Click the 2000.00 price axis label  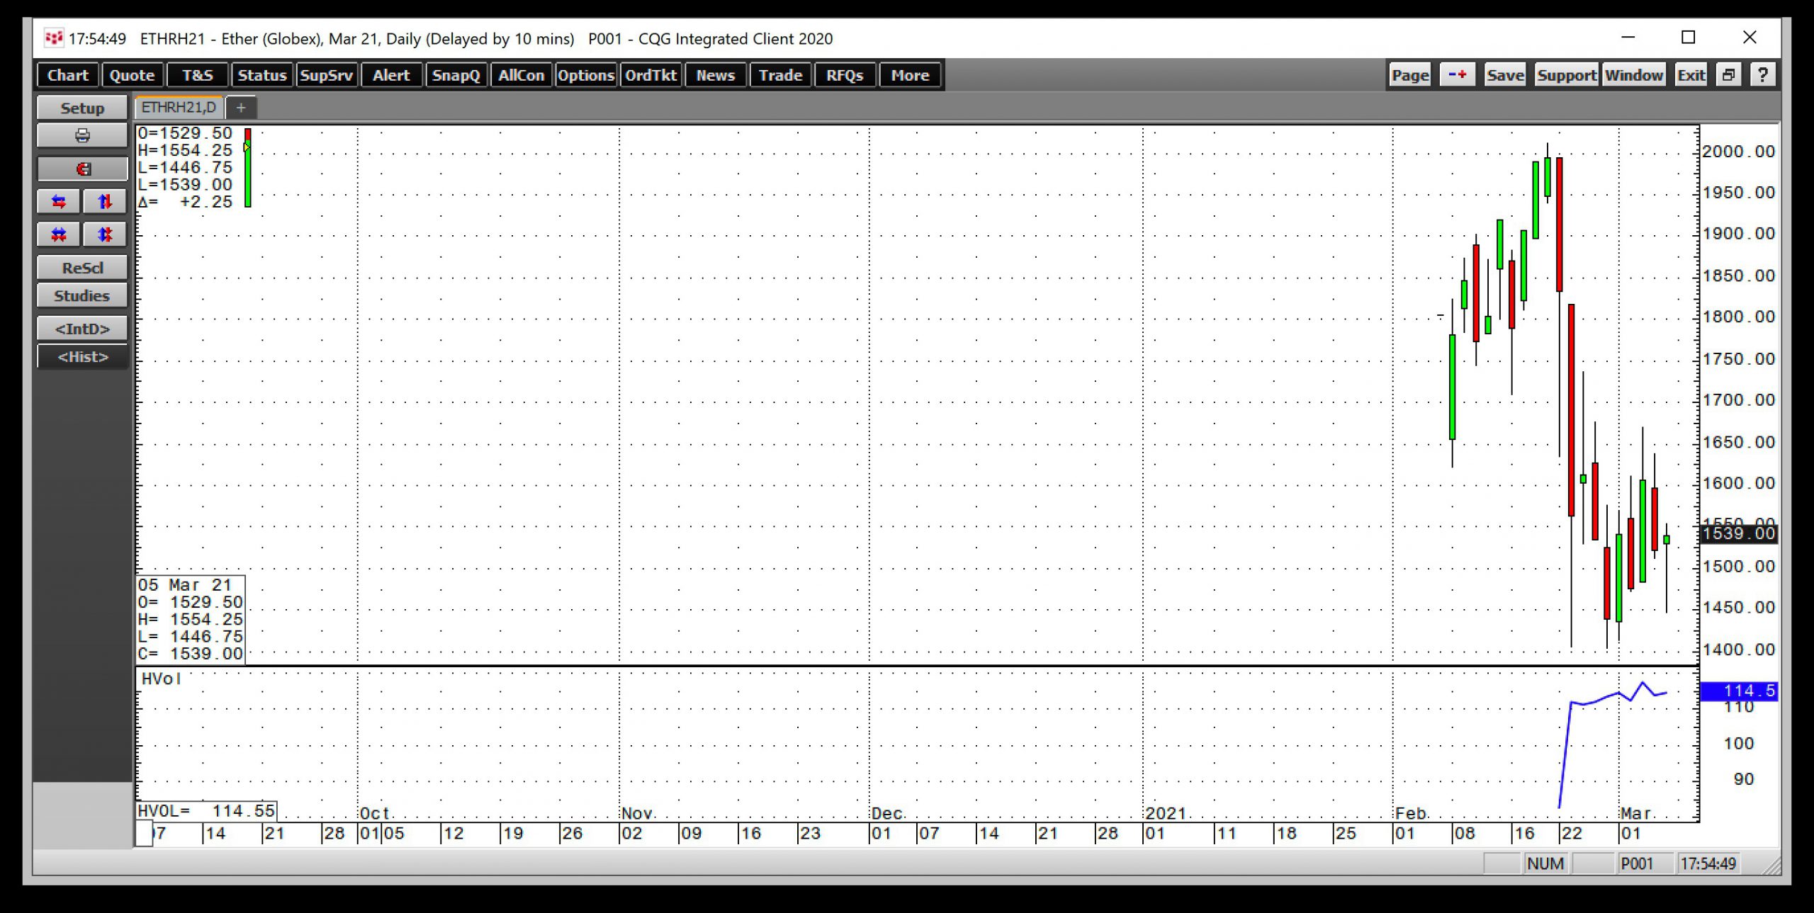click(x=1739, y=152)
